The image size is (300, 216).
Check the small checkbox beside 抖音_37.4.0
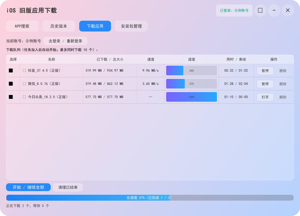pyautogui.click(x=24, y=70)
